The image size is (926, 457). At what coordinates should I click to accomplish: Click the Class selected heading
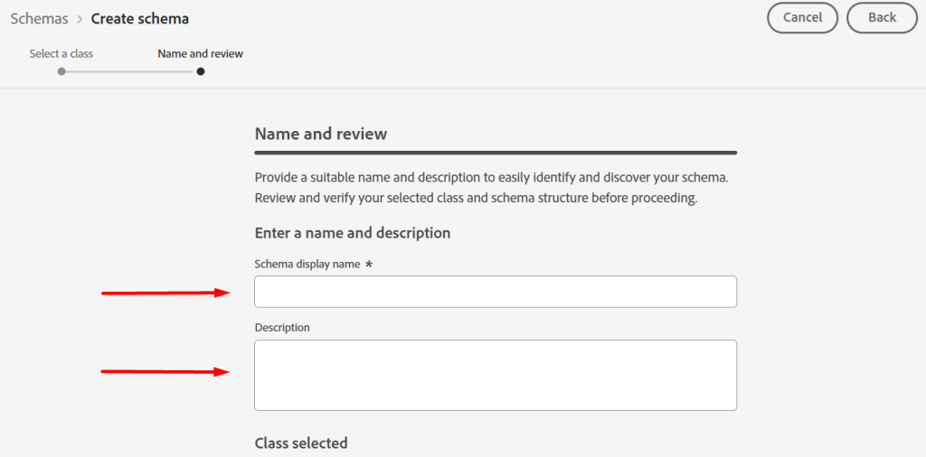click(x=301, y=443)
